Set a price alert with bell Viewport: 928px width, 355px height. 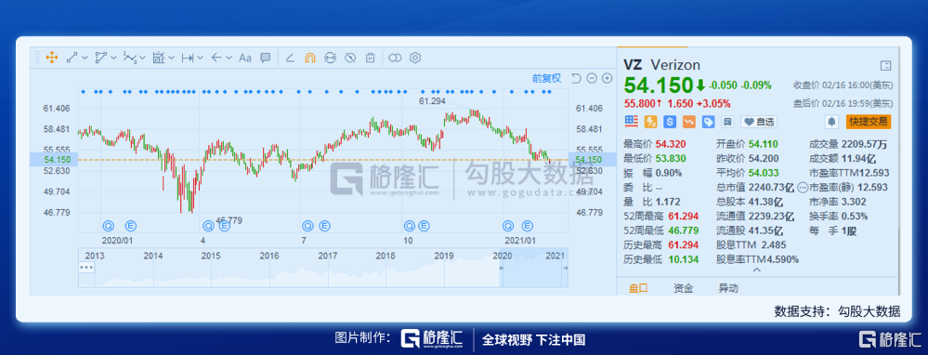(831, 122)
